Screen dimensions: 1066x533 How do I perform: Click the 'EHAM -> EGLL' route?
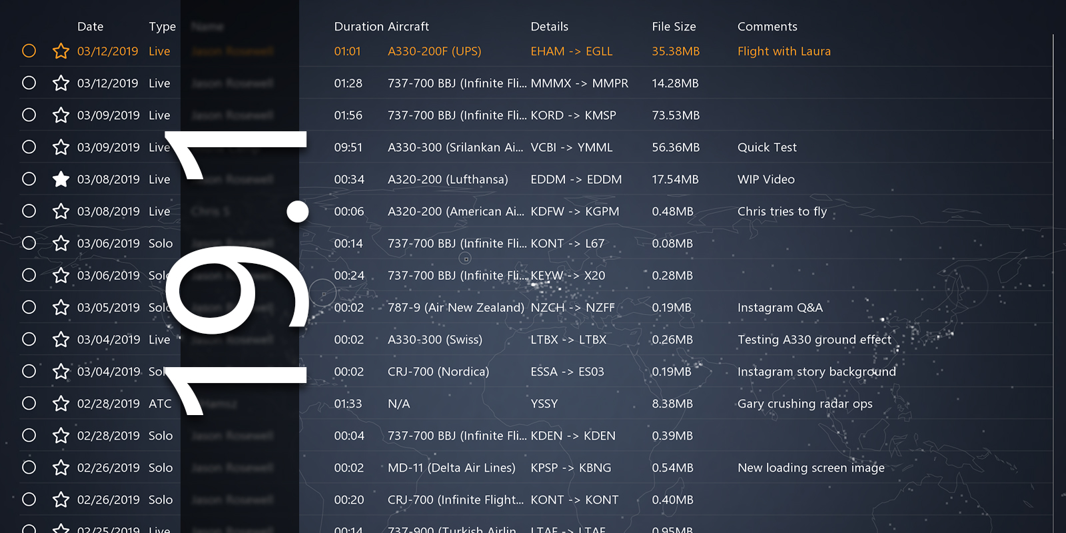[571, 51]
